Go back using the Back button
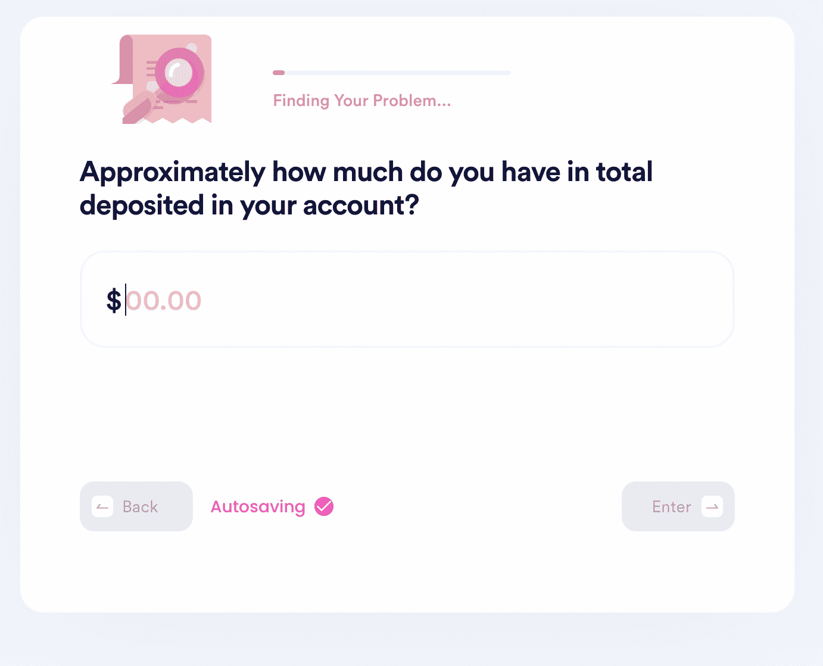 (136, 506)
